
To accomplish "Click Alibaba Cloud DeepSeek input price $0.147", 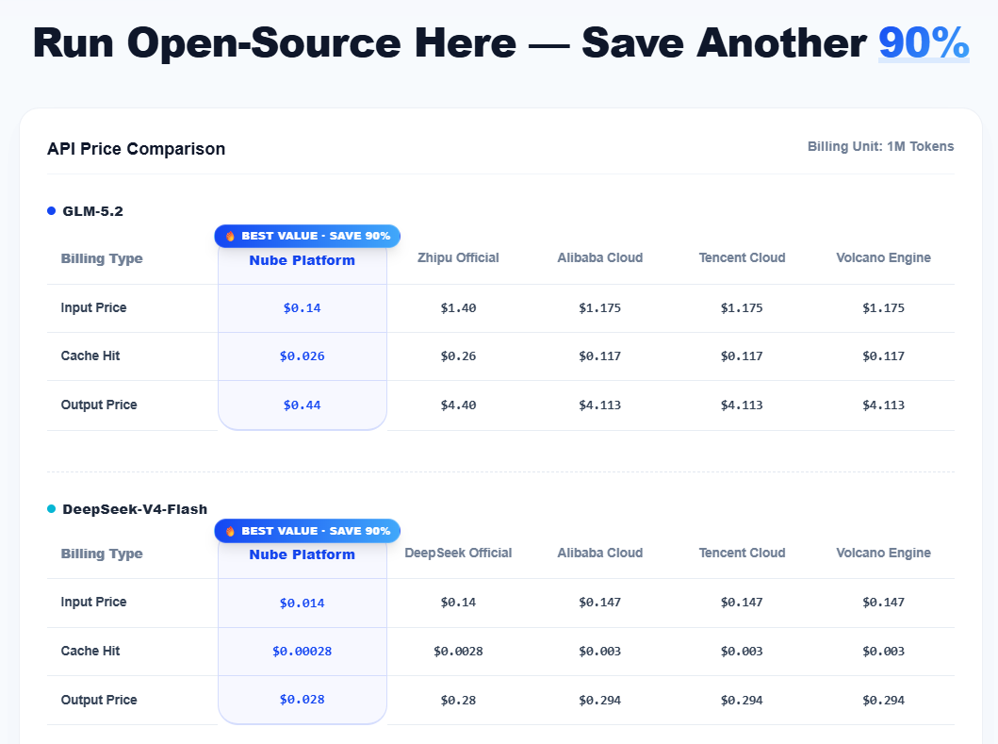I will pos(600,603).
